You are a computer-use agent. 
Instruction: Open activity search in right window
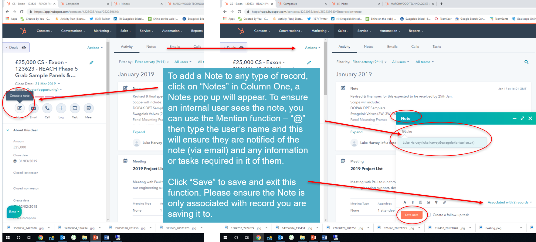pos(526,62)
